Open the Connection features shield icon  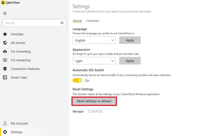5,69
